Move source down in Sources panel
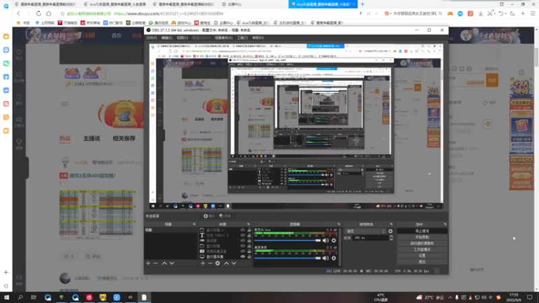Viewport: 539px width, 303px height. pos(234,263)
